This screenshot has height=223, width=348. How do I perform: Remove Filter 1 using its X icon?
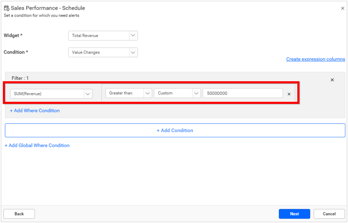coord(332,80)
